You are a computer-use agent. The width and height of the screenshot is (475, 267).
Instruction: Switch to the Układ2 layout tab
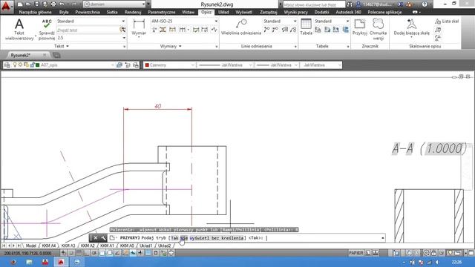165,245
